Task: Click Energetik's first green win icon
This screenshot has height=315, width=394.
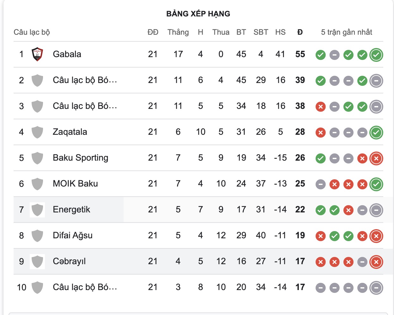Action: click(x=320, y=210)
